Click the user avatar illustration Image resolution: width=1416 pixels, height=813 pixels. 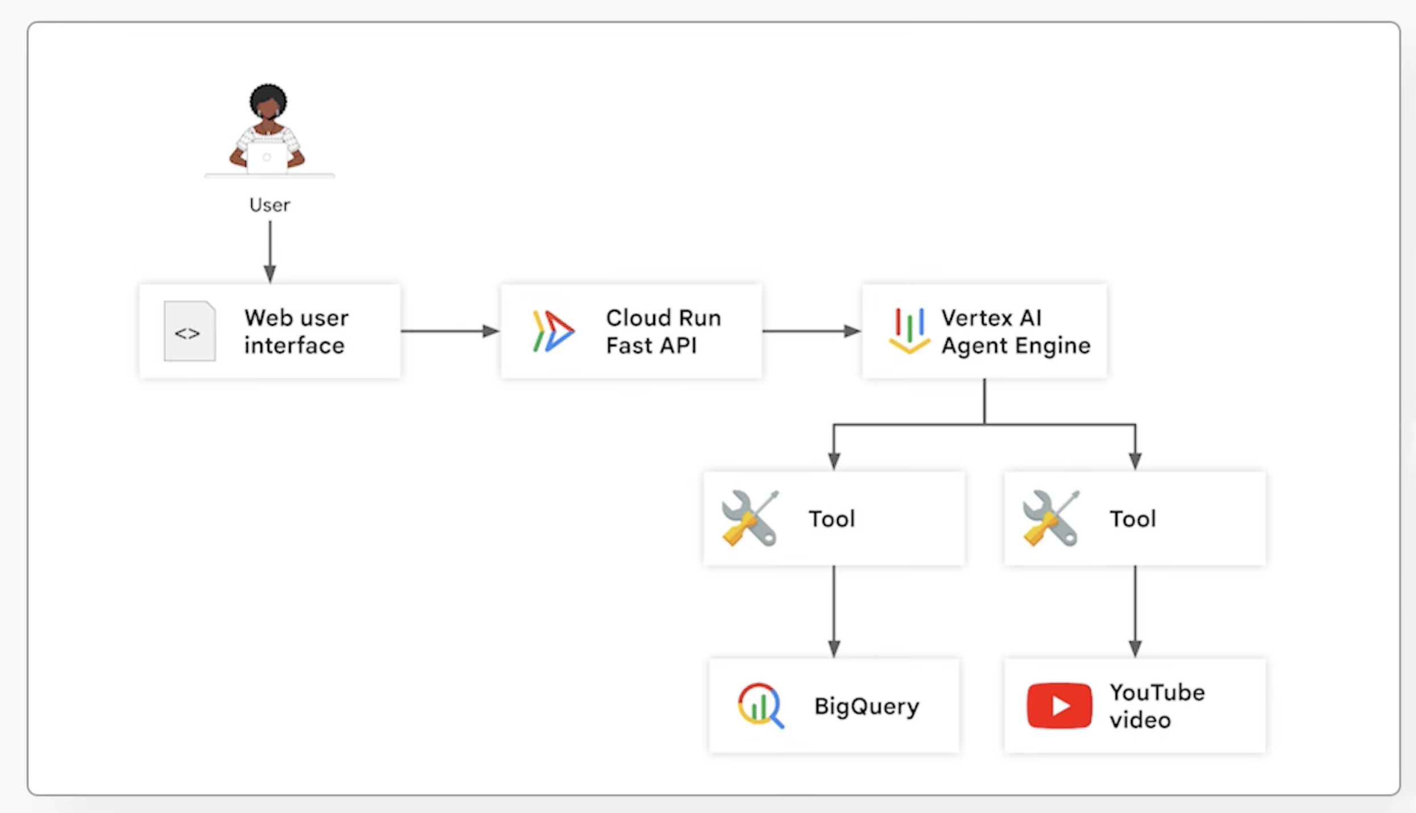[x=268, y=130]
